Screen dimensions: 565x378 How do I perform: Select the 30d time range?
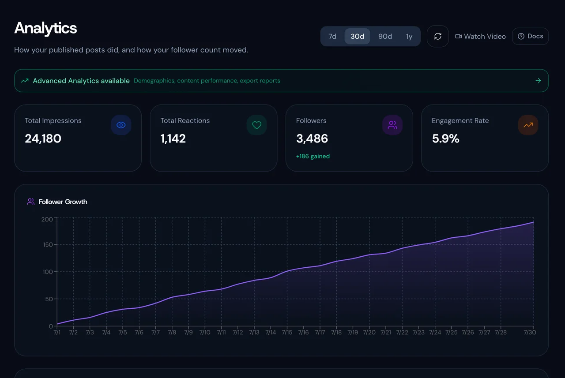(357, 36)
